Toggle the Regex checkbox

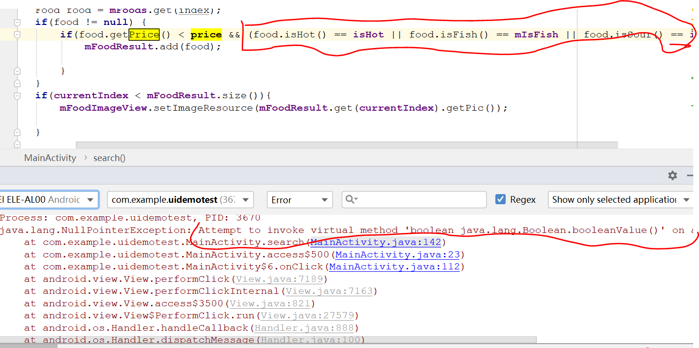[501, 199]
